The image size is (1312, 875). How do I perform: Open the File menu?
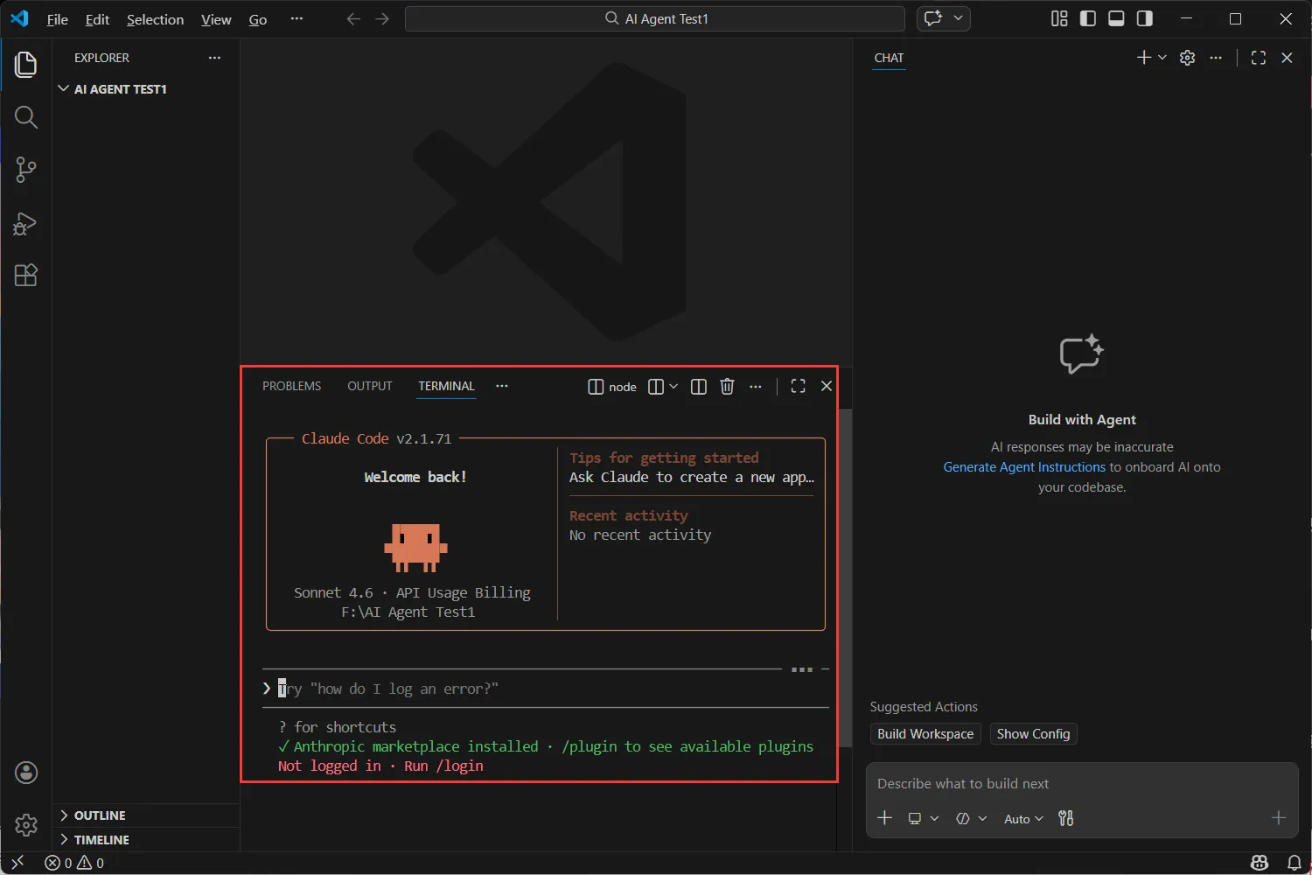click(x=58, y=19)
